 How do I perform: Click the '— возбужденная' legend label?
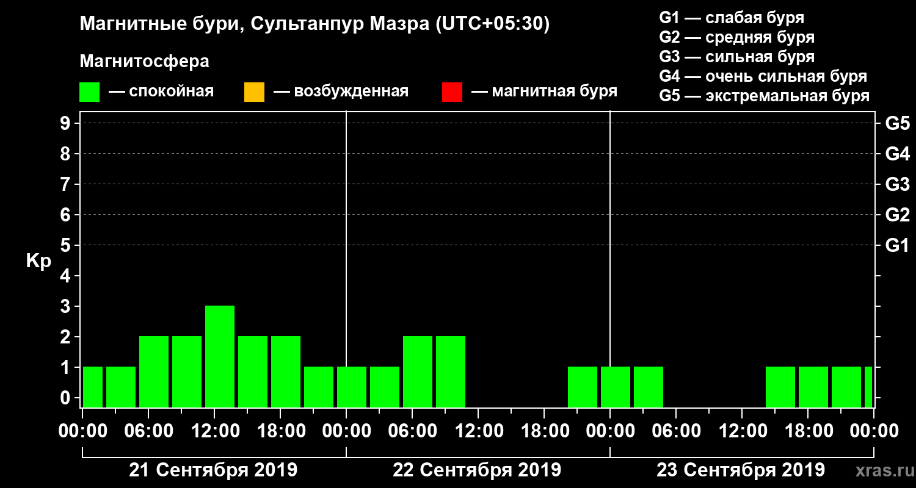pos(341,92)
